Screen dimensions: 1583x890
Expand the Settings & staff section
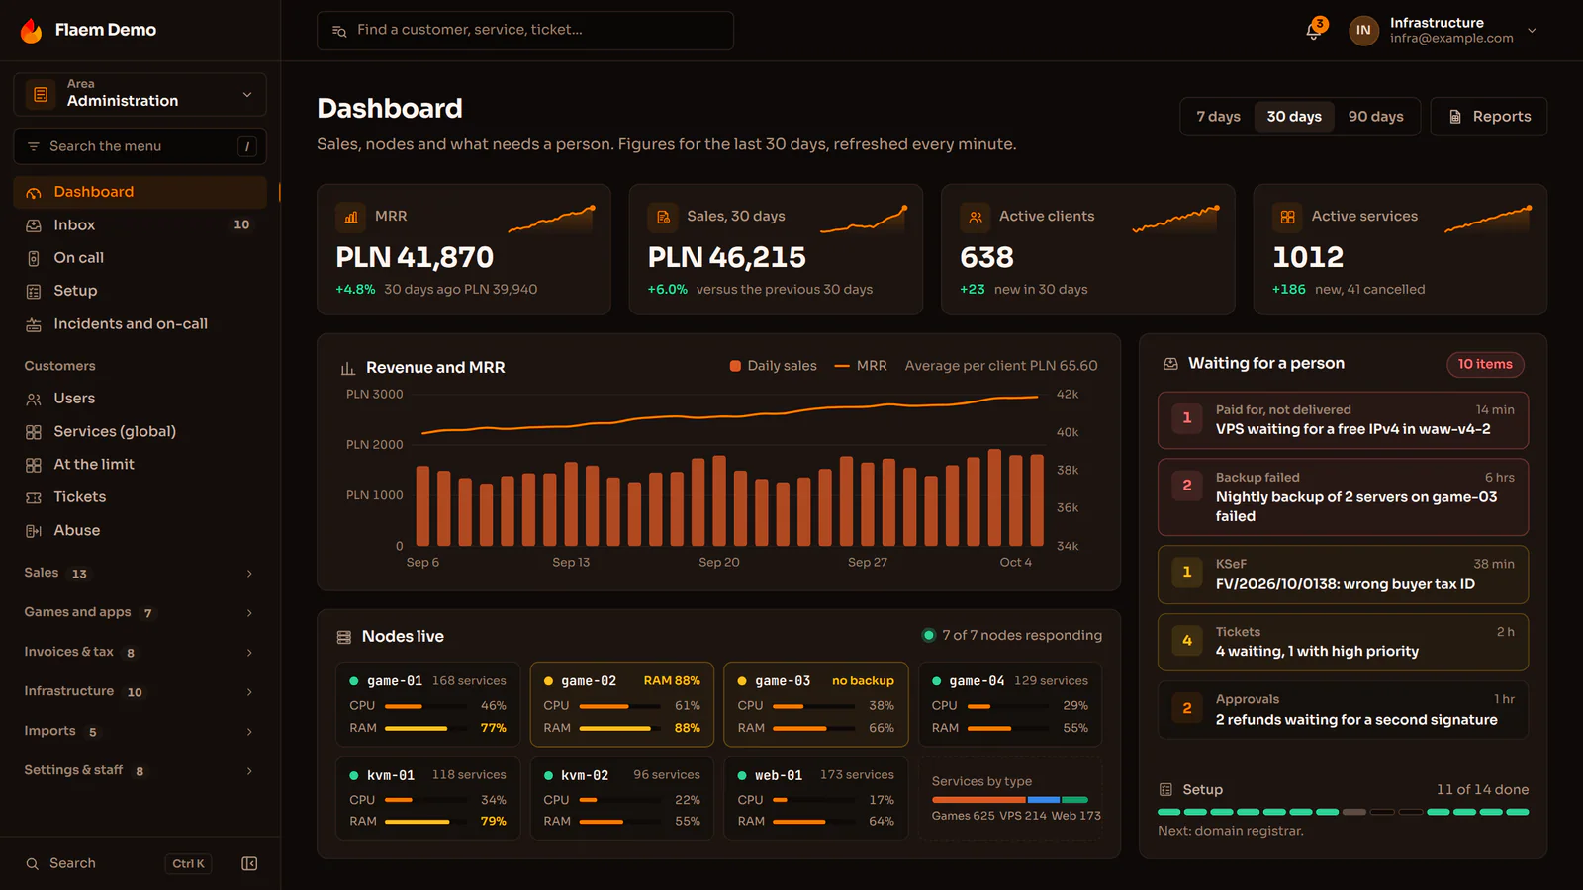tap(140, 770)
